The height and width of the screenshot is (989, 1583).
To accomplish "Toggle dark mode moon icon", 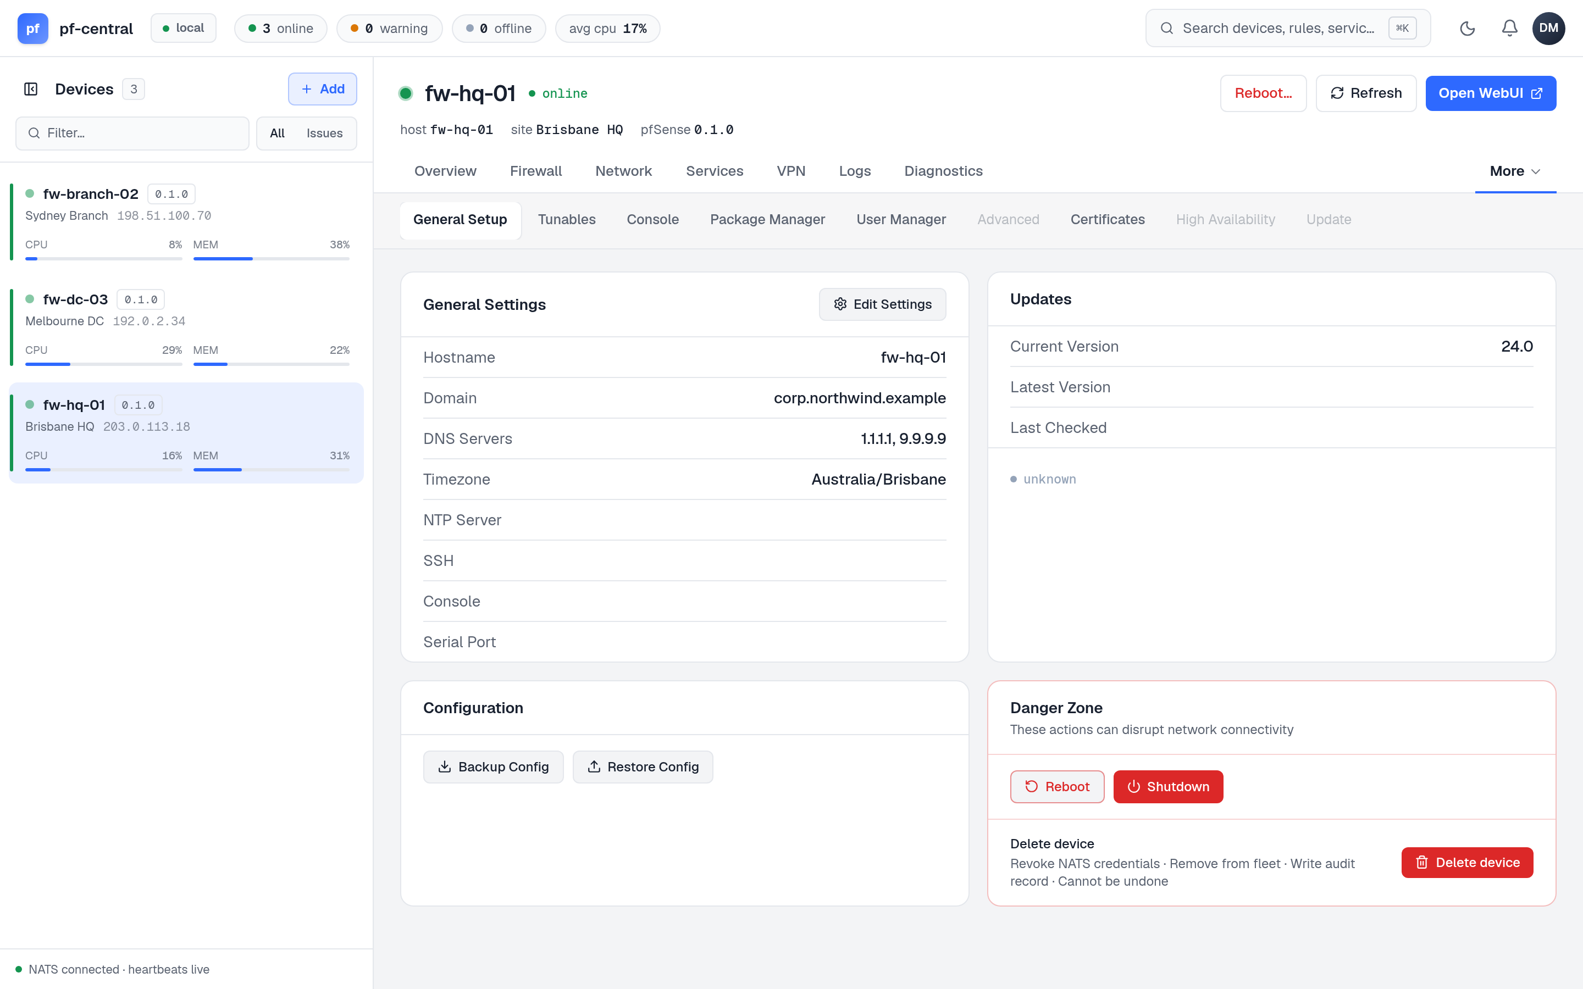I will [1467, 28].
